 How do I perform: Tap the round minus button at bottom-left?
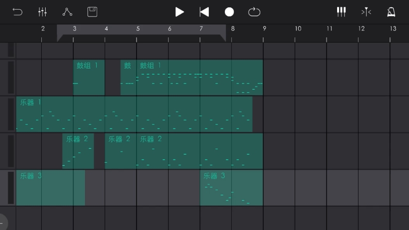pyautogui.click(x=2, y=223)
